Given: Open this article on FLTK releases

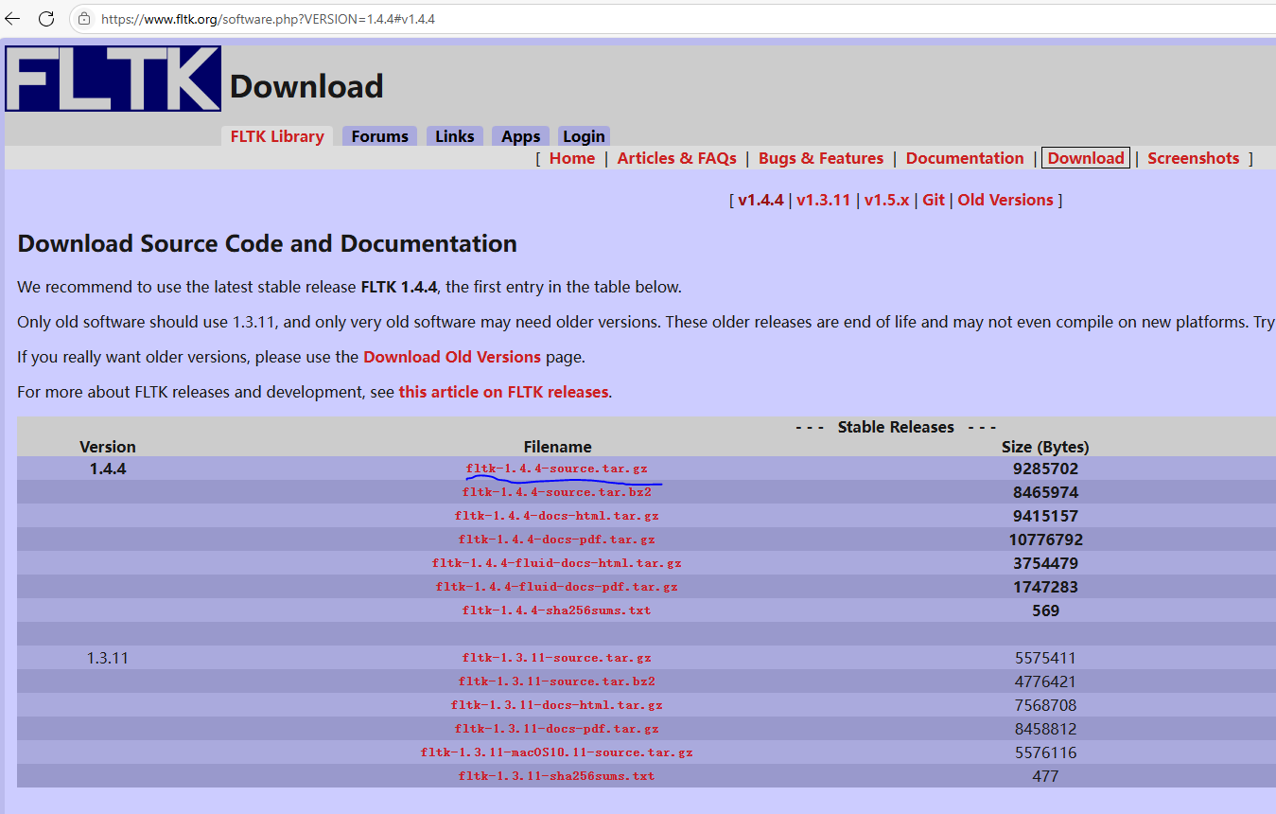Looking at the screenshot, I should 503,392.
